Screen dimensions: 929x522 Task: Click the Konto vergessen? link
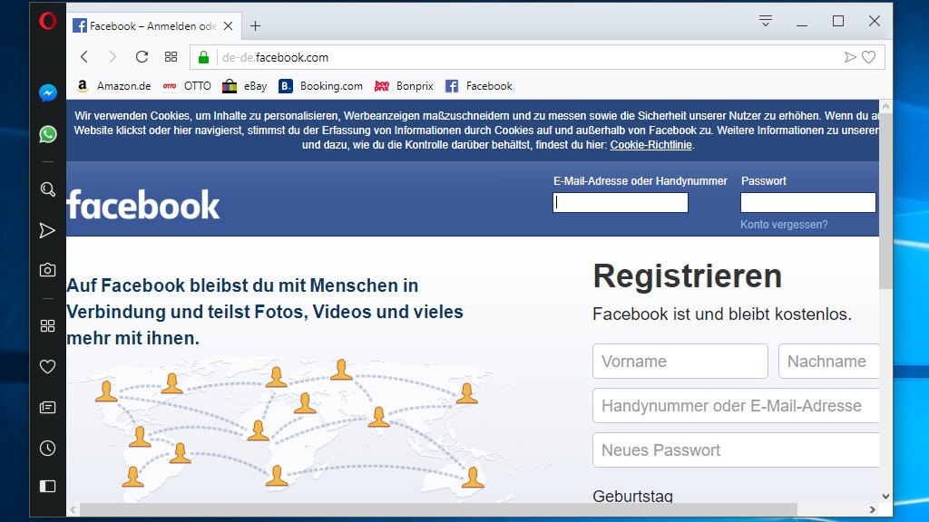(x=784, y=225)
